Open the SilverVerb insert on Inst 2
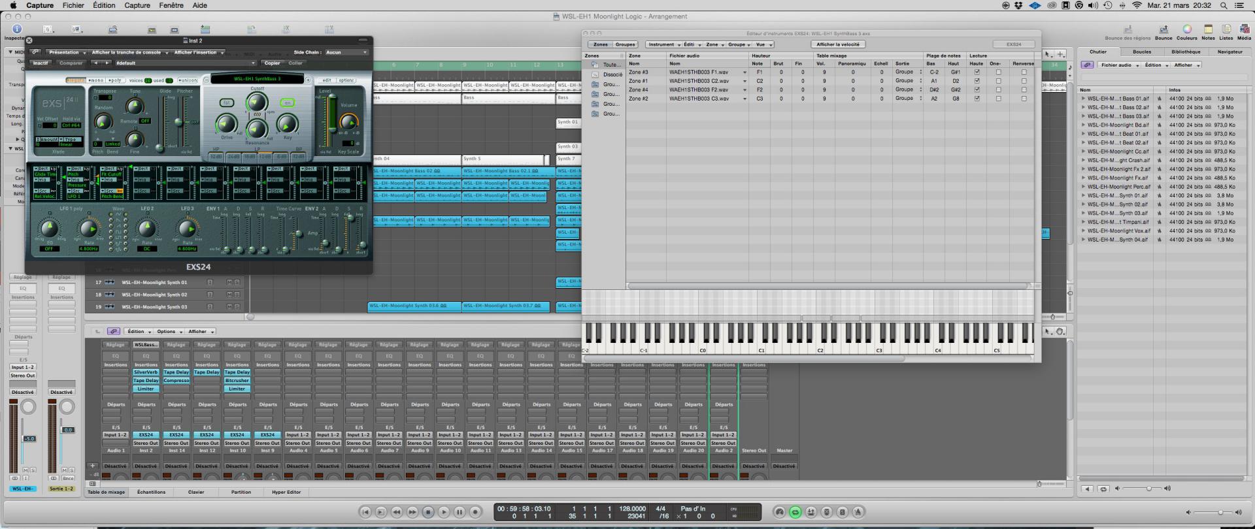This screenshot has width=1255, height=529. click(x=146, y=372)
